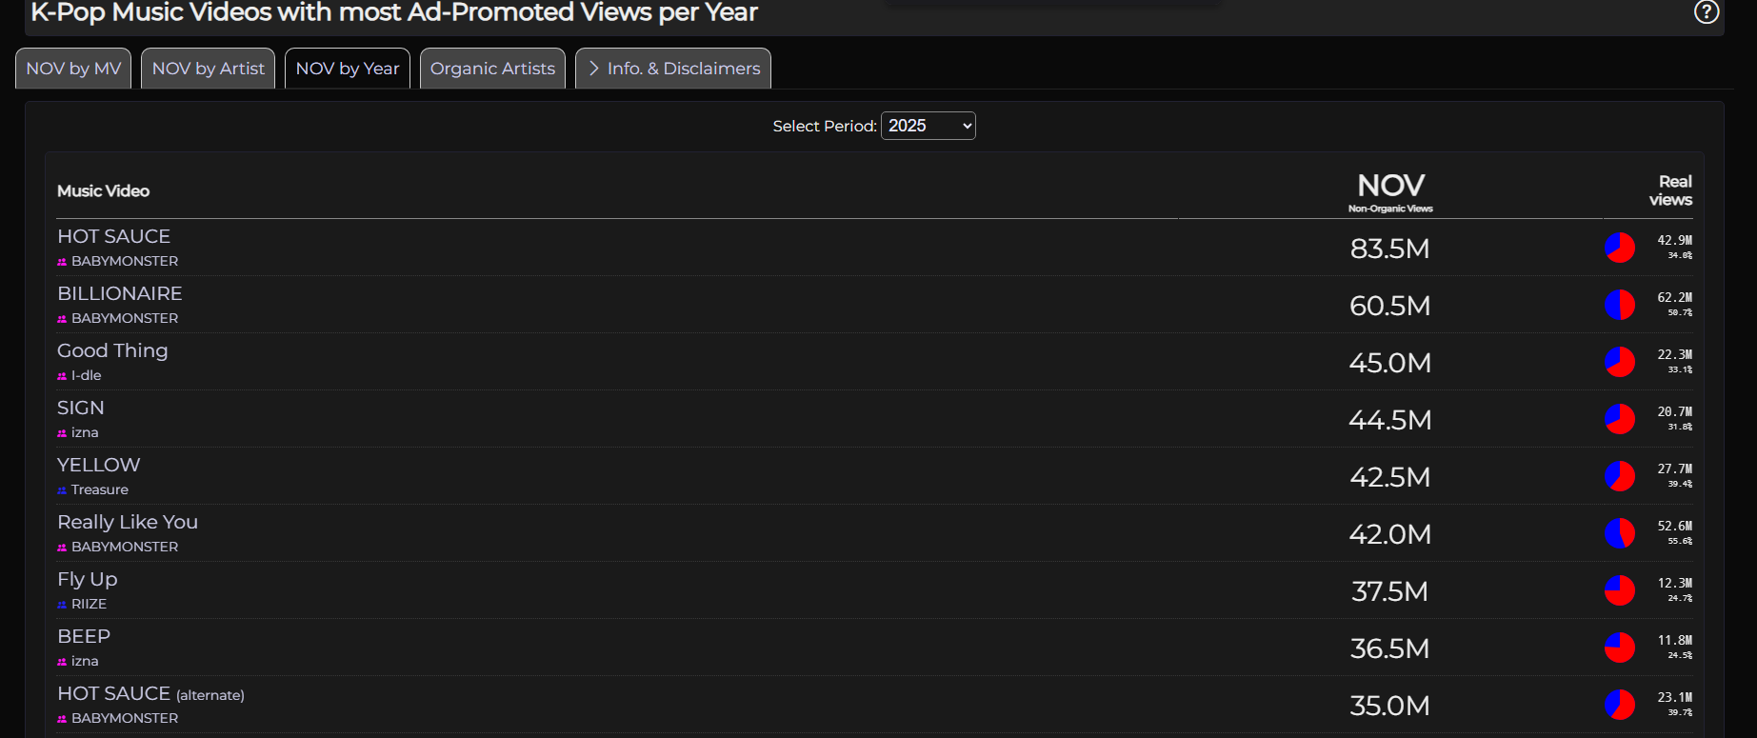Click the 83.5M NOV value
Image resolution: width=1757 pixels, height=738 pixels.
click(x=1390, y=249)
